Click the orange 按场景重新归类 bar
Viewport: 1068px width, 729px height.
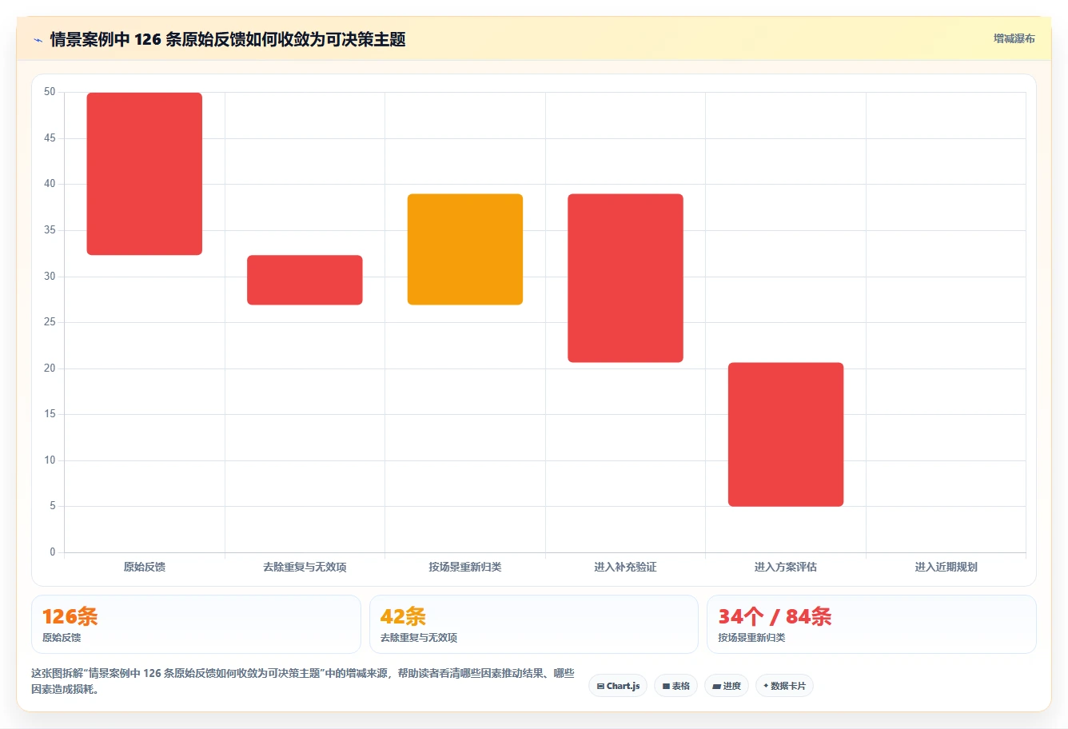tap(465, 249)
